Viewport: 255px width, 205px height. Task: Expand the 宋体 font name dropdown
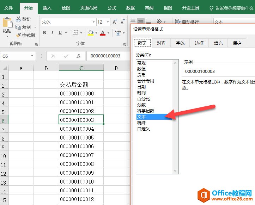(93, 22)
